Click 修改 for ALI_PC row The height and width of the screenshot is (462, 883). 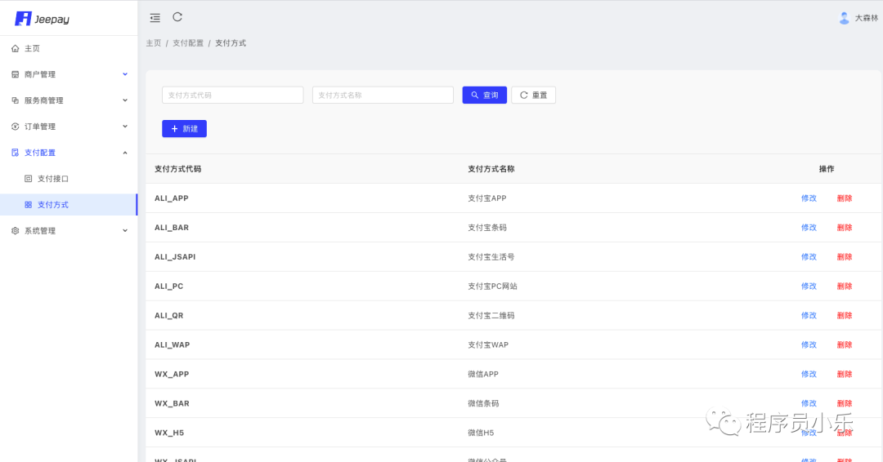point(809,286)
